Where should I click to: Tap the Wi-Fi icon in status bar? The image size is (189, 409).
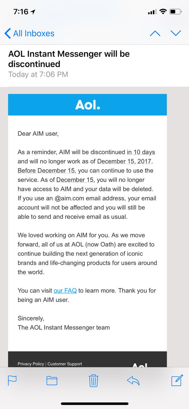tap(163, 12)
